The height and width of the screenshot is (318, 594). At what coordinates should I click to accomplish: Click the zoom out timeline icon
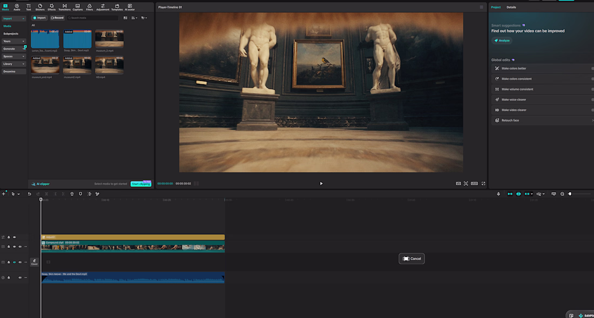point(562,194)
